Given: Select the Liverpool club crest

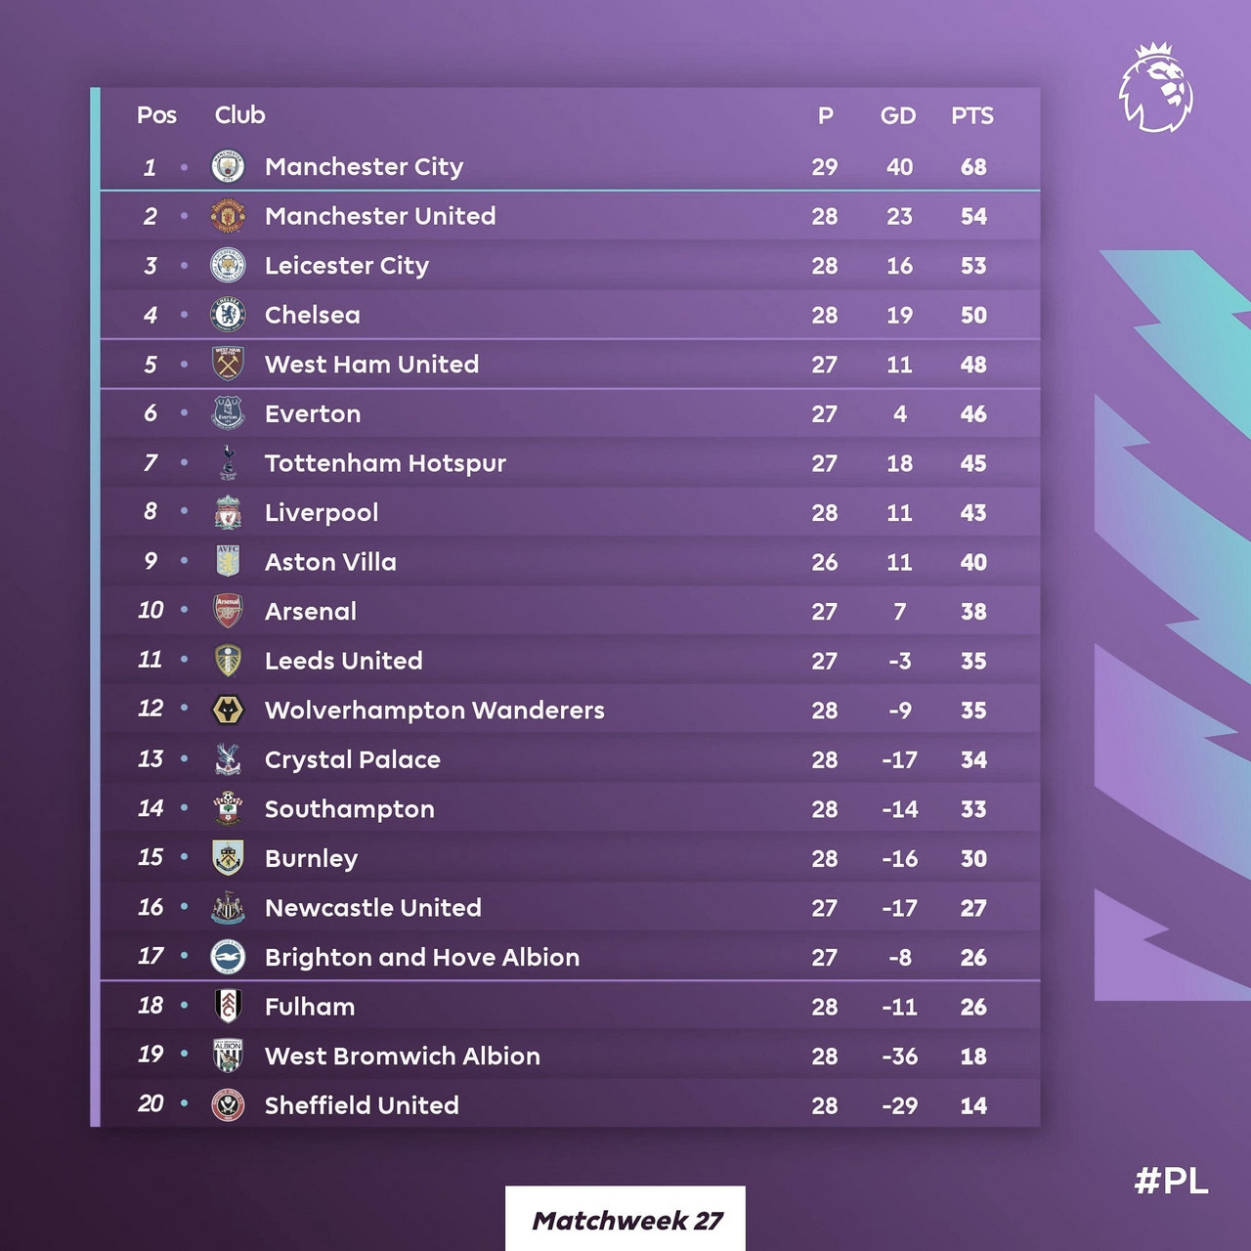Looking at the screenshot, I should [x=228, y=512].
